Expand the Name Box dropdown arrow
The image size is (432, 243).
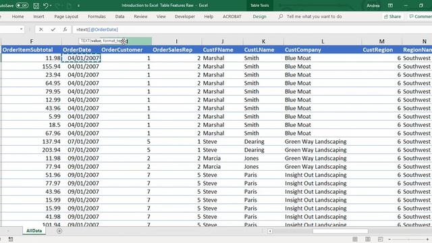21,29
